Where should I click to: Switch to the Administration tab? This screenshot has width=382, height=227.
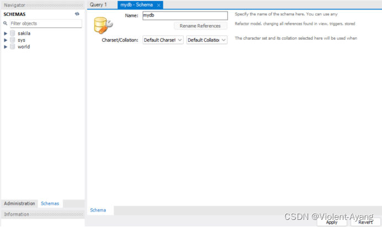point(19,203)
